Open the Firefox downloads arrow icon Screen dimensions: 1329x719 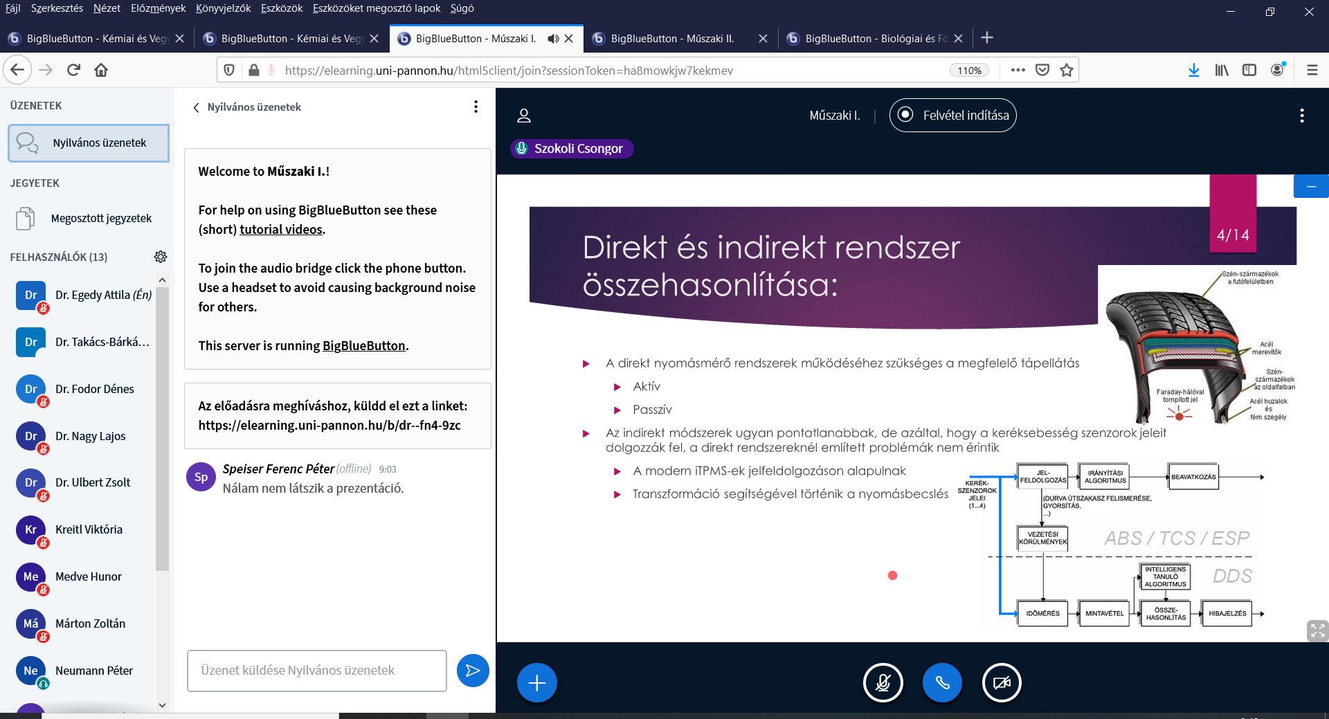click(1193, 70)
